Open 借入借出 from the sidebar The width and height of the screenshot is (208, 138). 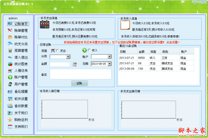[x=21, y=57]
